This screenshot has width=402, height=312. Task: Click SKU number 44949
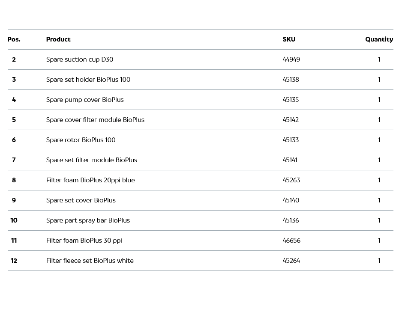pos(291,59)
